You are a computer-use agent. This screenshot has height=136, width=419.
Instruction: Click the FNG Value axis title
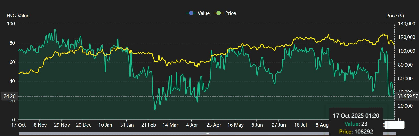coord(18,16)
